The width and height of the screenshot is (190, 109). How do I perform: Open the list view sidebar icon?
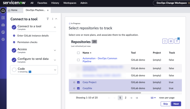click(x=3, y=18)
